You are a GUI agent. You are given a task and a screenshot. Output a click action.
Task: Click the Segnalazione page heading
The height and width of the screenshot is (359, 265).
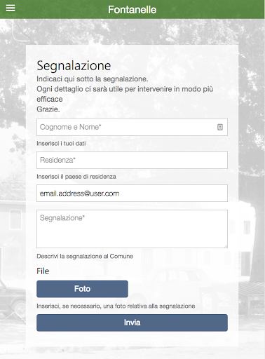tap(74, 66)
